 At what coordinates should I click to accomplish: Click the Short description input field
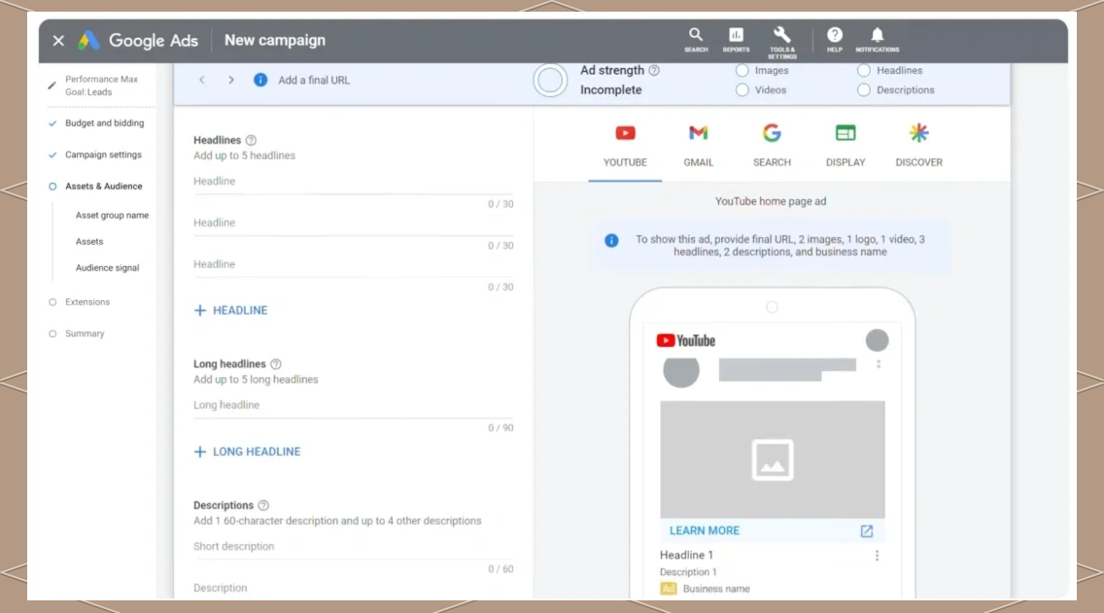[354, 548]
